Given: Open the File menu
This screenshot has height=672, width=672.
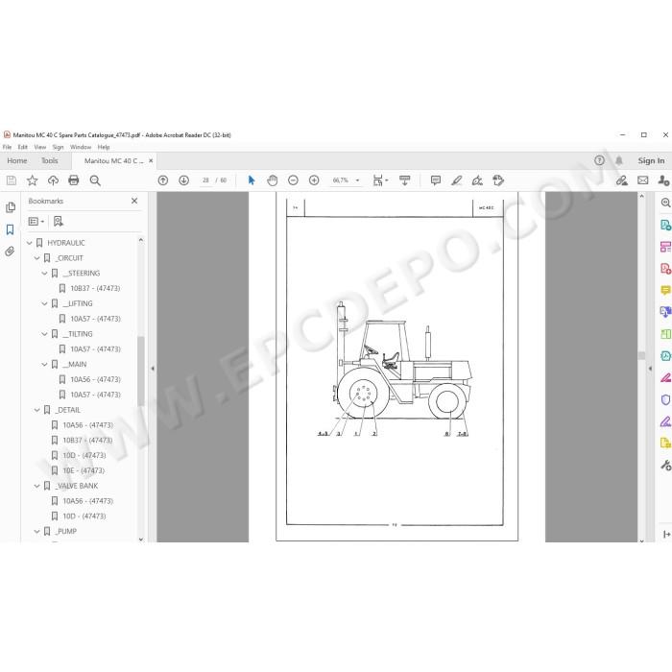Looking at the screenshot, I should pos(8,147).
